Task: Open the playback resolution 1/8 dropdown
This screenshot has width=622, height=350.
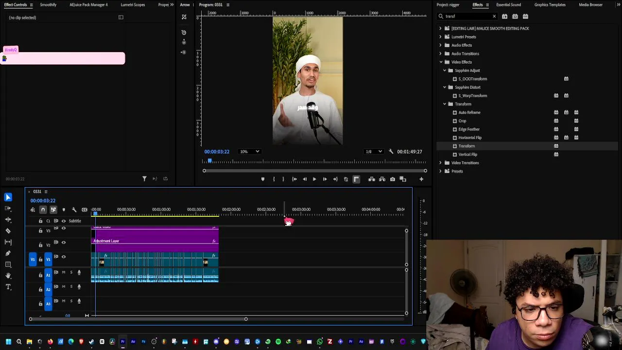Action: pos(374,152)
